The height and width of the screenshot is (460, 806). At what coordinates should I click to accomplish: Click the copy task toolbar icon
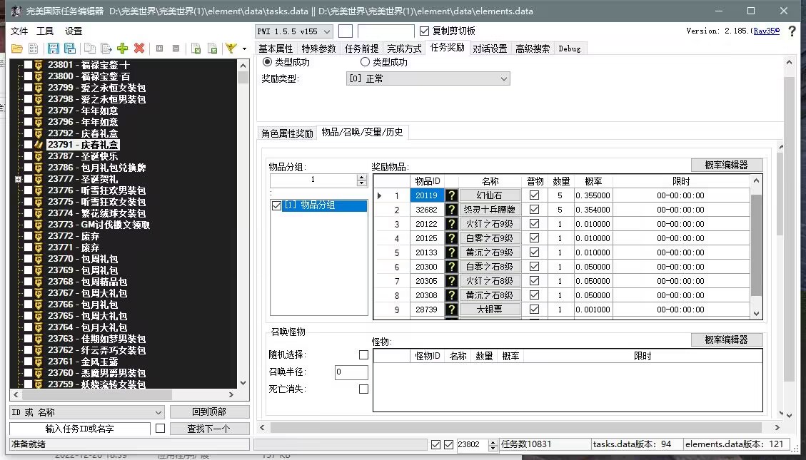[90, 48]
